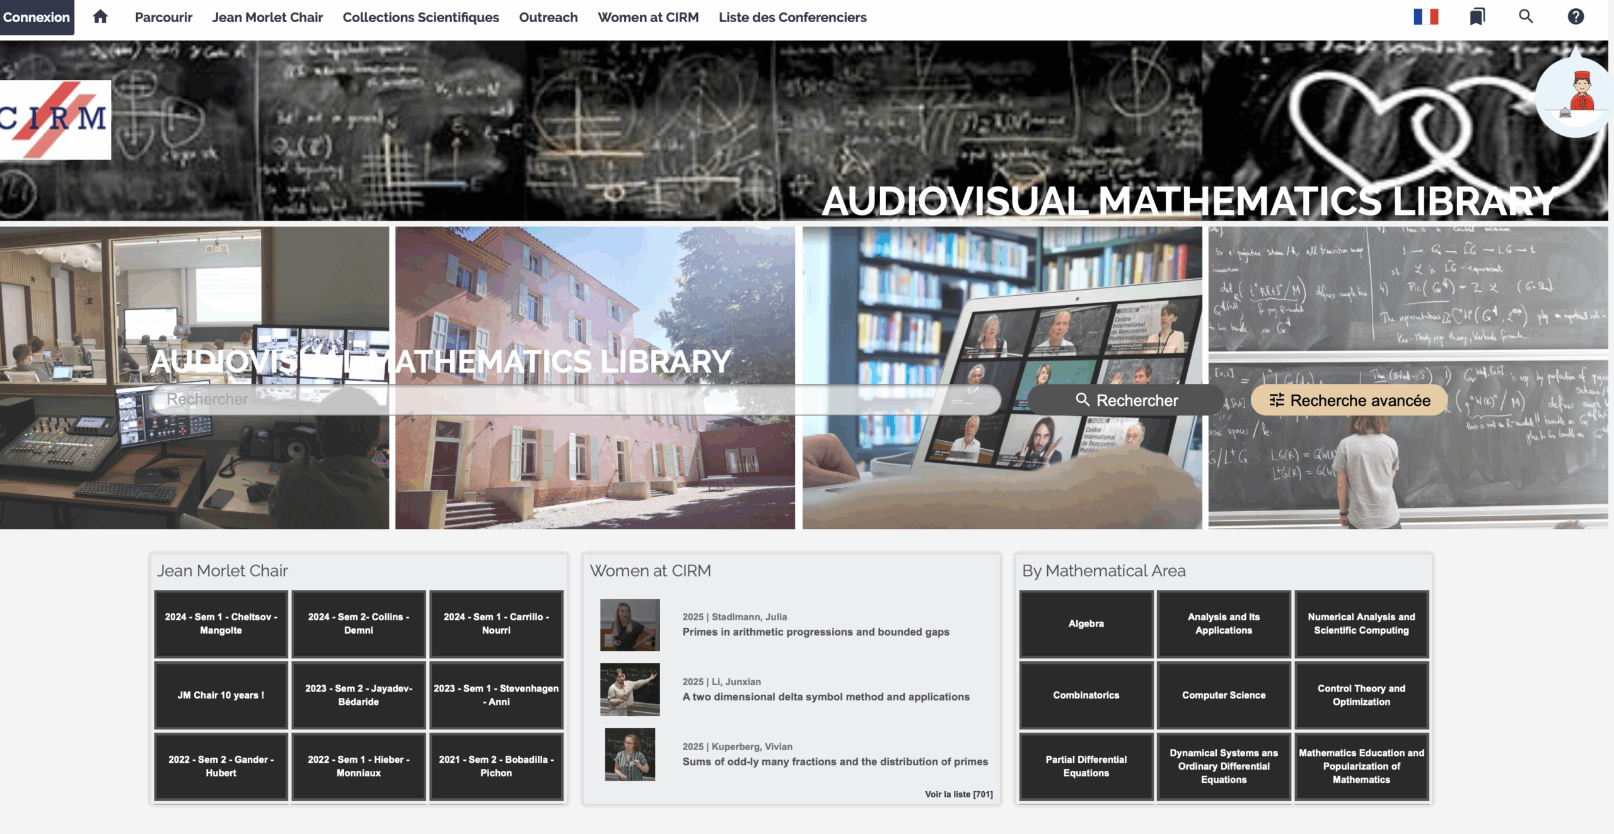Open the header search magnifier icon
This screenshot has width=1614, height=834.
click(x=1526, y=17)
